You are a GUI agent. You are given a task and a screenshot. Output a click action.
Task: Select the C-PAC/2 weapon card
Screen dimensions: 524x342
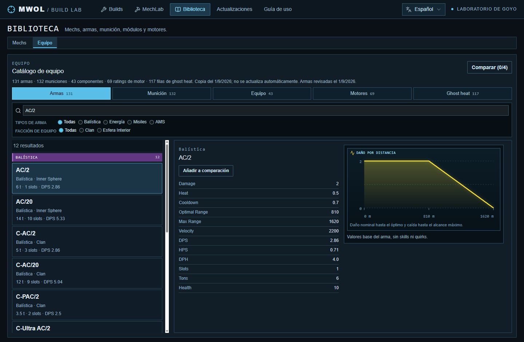87,305
